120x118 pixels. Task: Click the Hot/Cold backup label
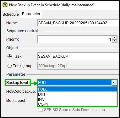click(21, 91)
